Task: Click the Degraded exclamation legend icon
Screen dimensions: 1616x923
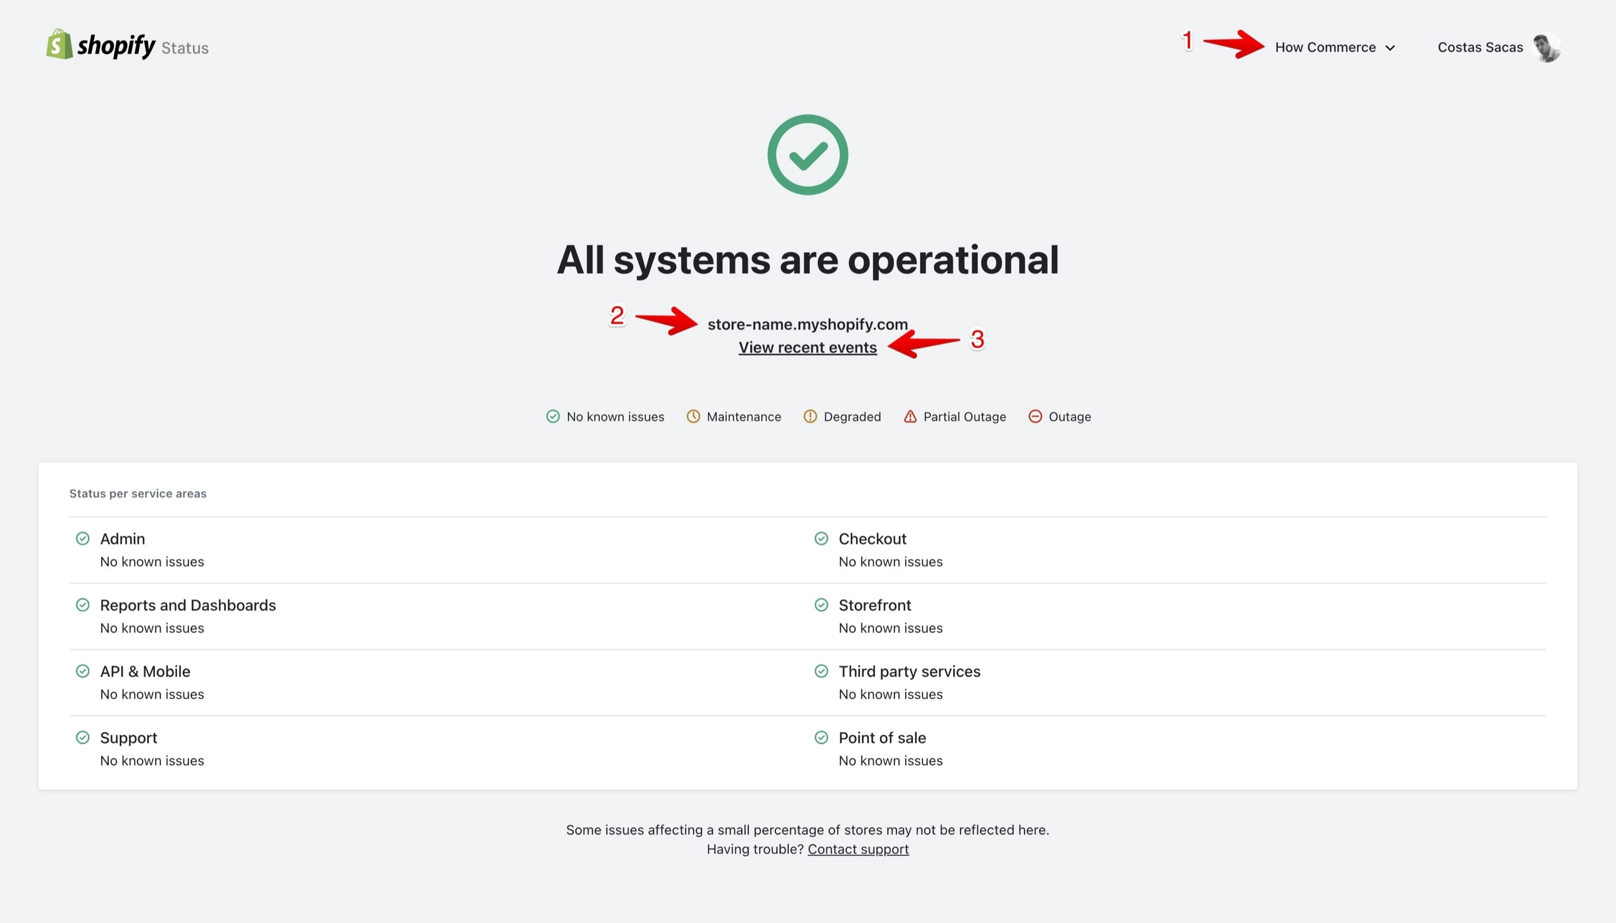Action: [x=810, y=416]
